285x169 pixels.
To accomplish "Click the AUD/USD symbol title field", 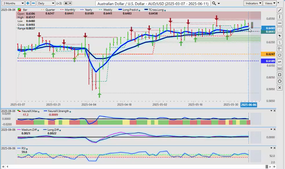I will click(x=153, y=3).
